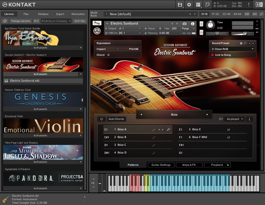This screenshot has height=205, width=265.
Task: Toggle the Instr Nav pane
Action: (80, 21)
